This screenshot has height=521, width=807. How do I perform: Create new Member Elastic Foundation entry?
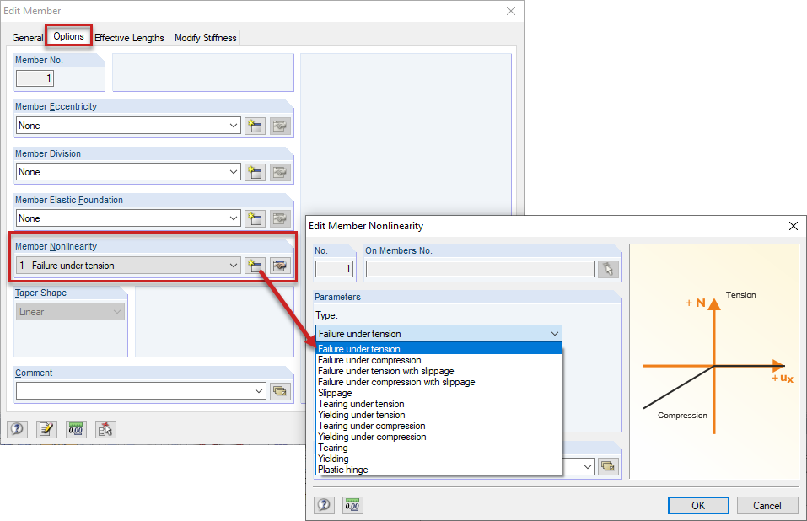(255, 218)
